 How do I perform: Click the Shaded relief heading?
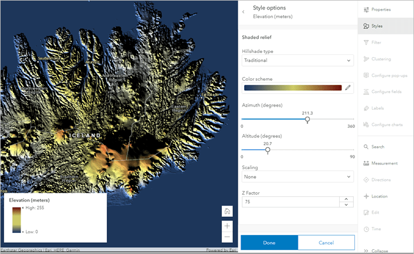pyautogui.click(x=257, y=38)
